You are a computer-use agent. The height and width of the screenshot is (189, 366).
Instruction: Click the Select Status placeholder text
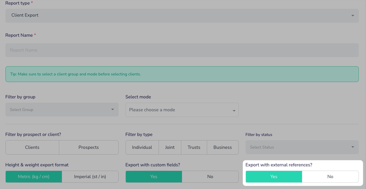tap(262, 147)
